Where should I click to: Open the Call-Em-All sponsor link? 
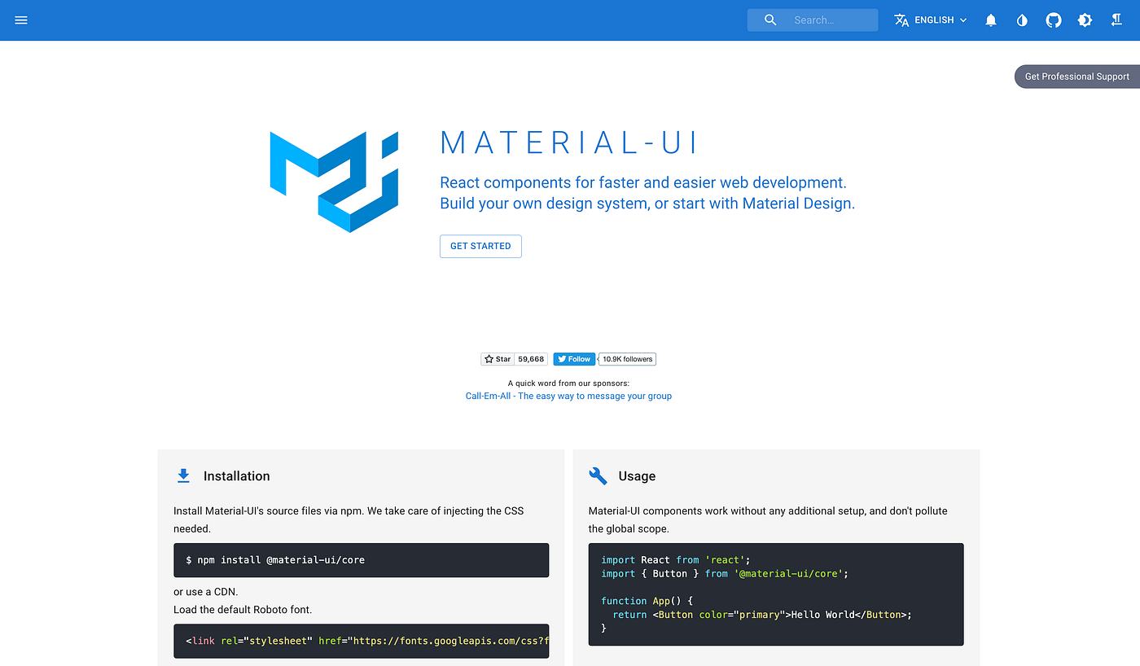(x=568, y=396)
